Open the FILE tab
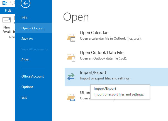This screenshot has height=121, width=168. click(x=8, y=11)
